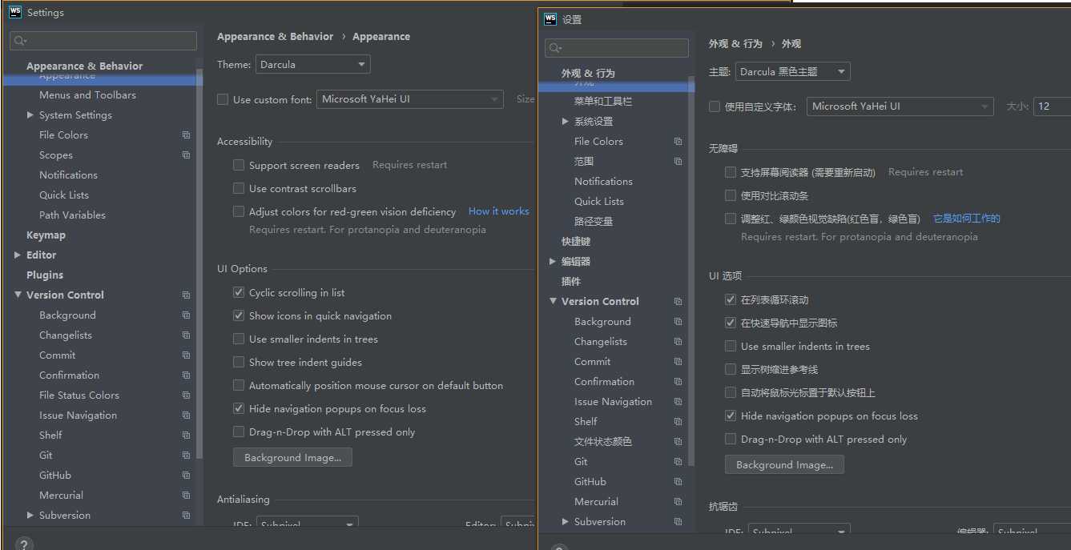The height and width of the screenshot is (550, 1071).
Task: Uncheck 在快速导航中显示图标 checkbox
Action: pyautogui.click(x=731, y=323)
